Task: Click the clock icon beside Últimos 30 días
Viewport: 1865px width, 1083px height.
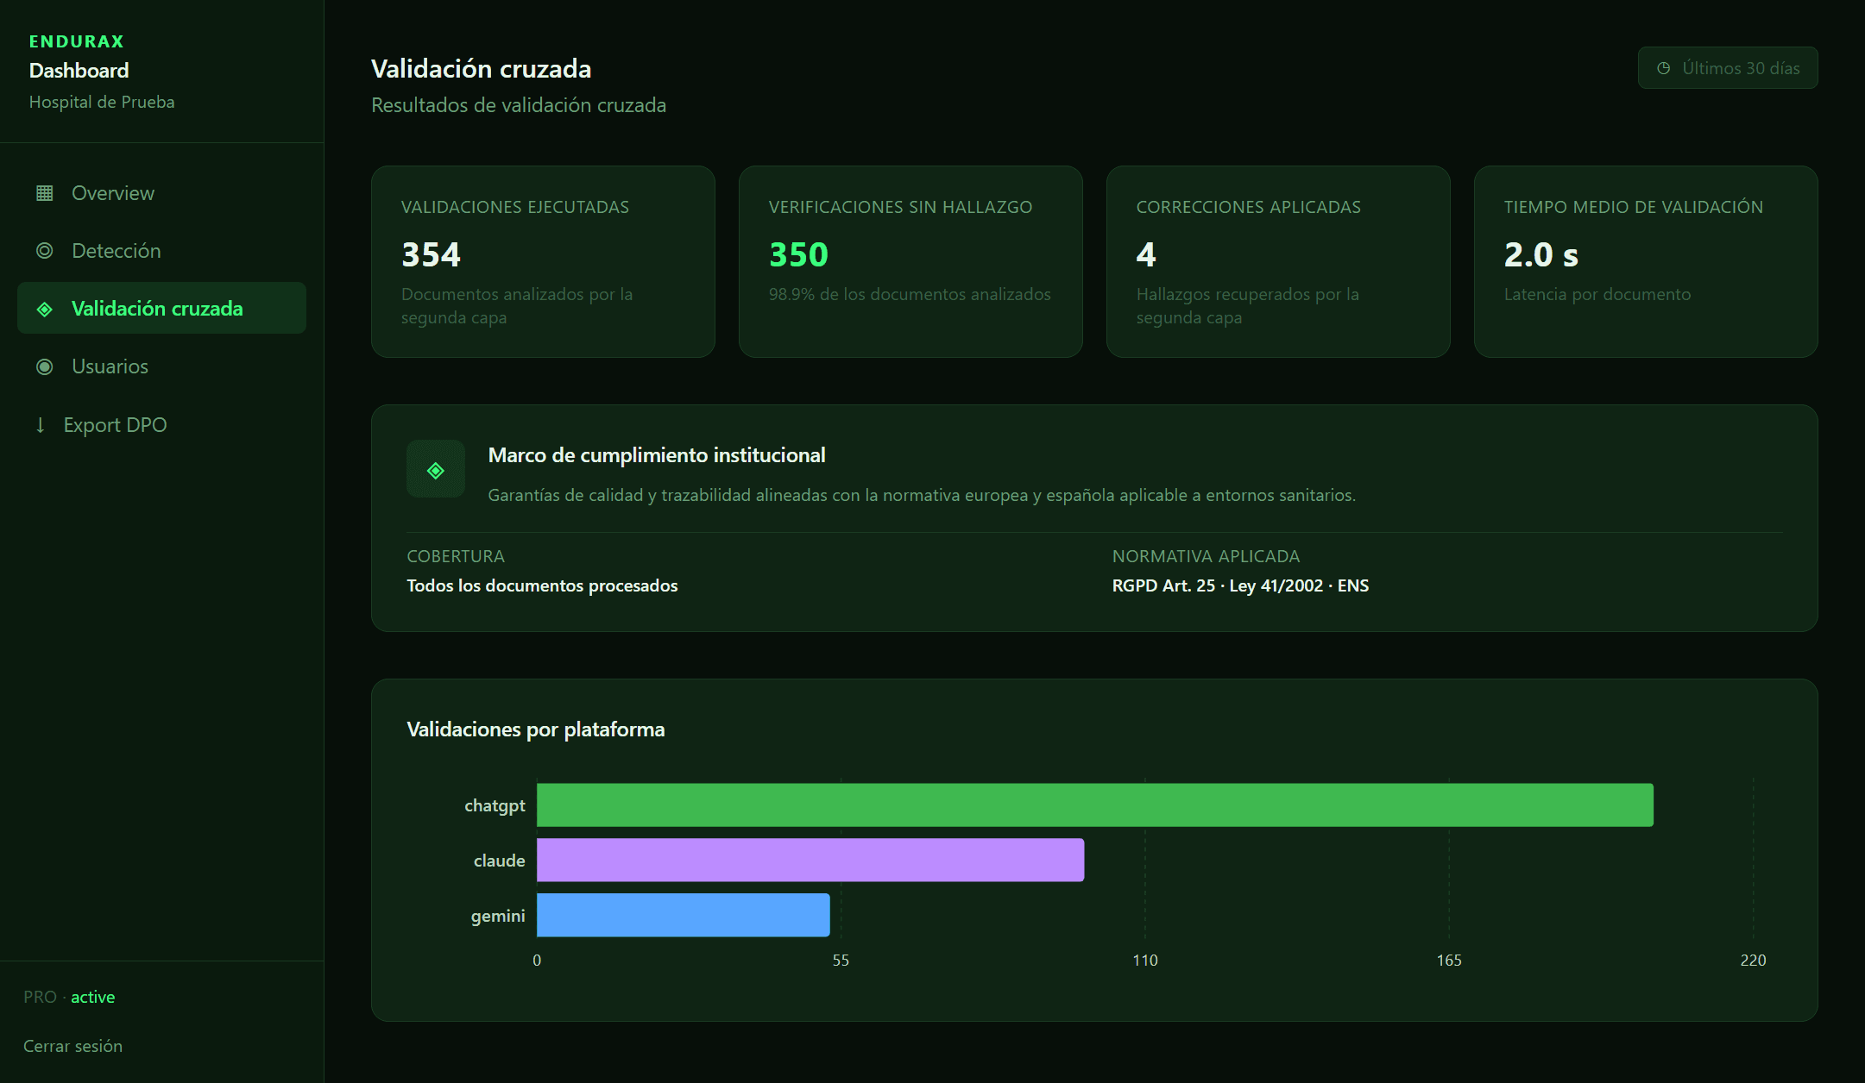Action: pos(1665,67)
